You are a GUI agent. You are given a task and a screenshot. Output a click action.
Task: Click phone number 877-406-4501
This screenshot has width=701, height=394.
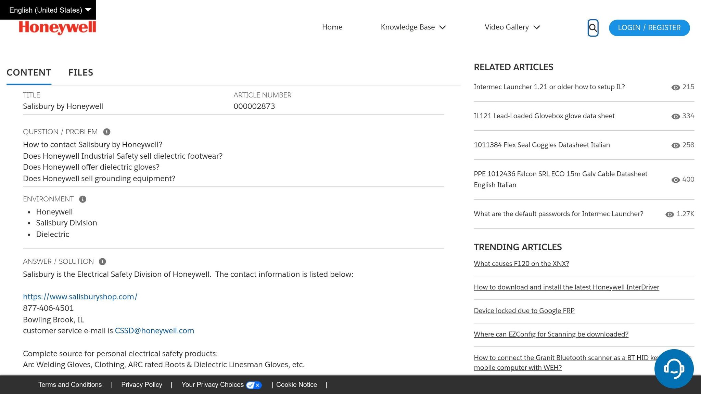click(x=48, y=308)
